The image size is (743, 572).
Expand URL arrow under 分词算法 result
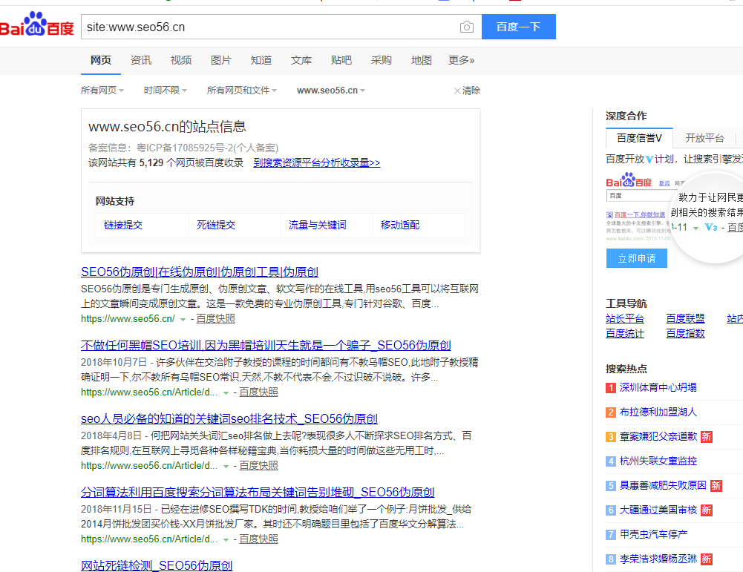226,540
